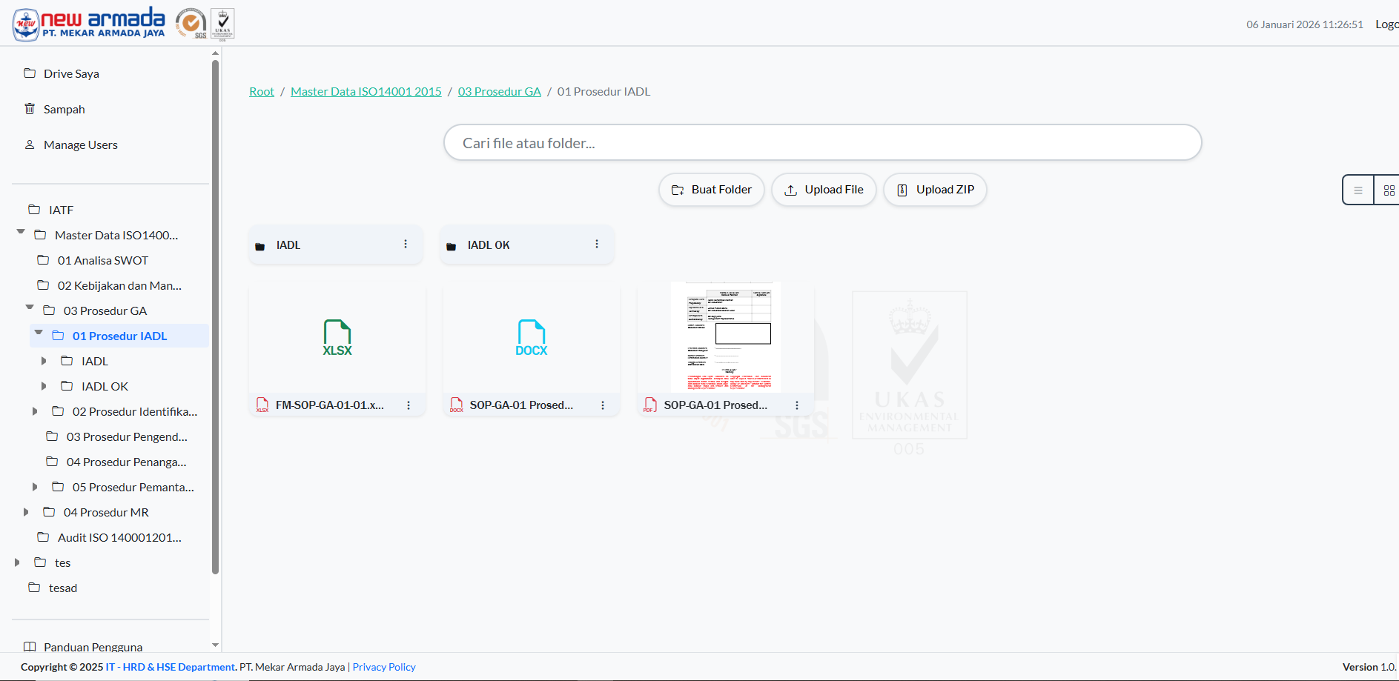
Task: Open Sampah trash section
Action: click(x=64, y=109)
